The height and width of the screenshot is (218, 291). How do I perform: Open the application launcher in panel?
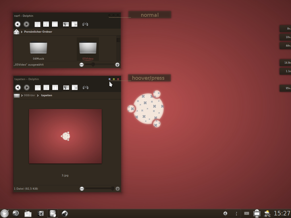pos(5,213)
